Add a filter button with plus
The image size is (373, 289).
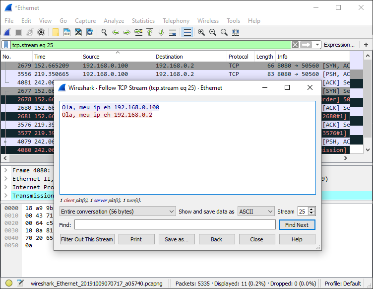click(x=366, y=45)
